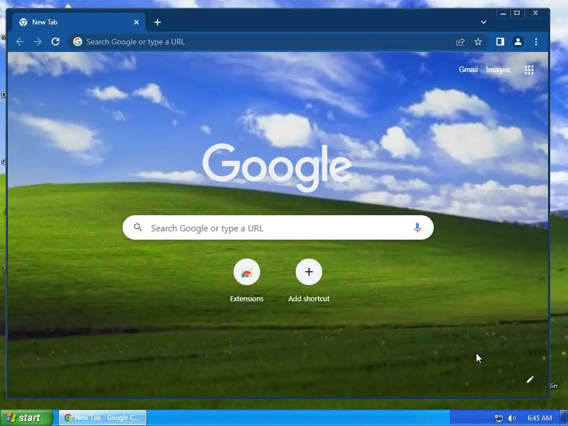
Task: Open the side panel icon
Action: coord(500,42)
